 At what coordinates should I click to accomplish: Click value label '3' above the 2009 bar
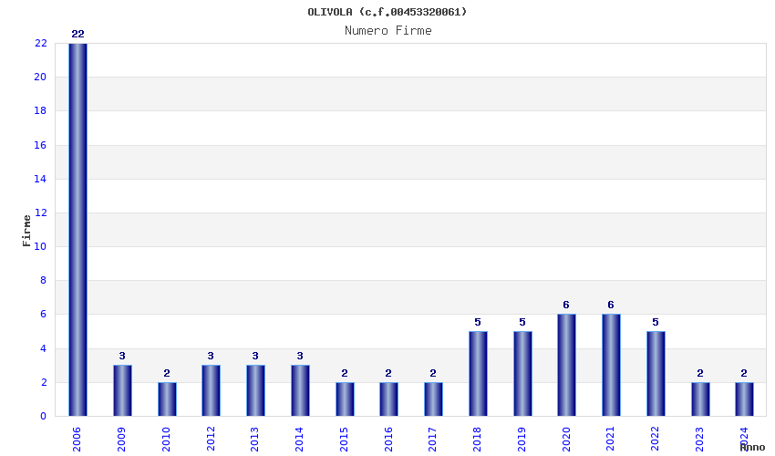pyautogui.click(x=122, y=356)
